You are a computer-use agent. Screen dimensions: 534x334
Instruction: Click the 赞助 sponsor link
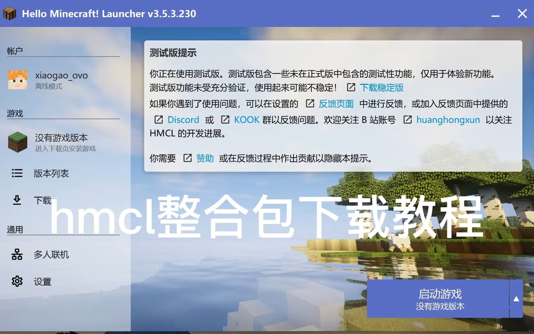205,158
